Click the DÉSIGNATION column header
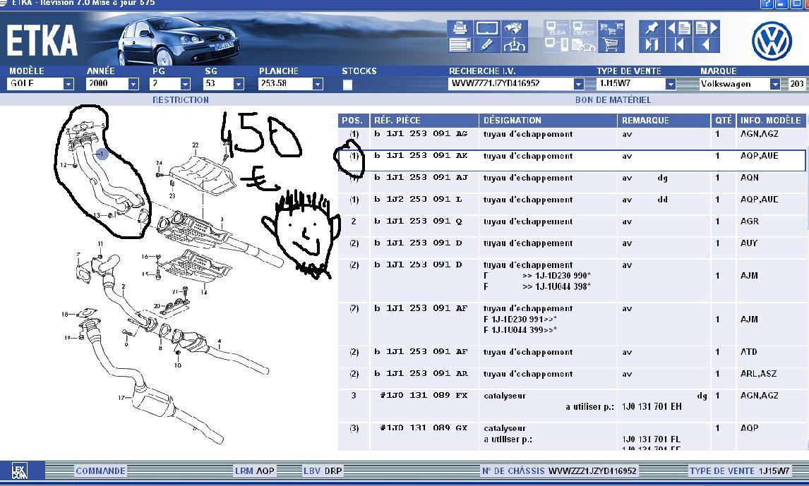This screenshot has width=809, height=486. tap(547, 120)
